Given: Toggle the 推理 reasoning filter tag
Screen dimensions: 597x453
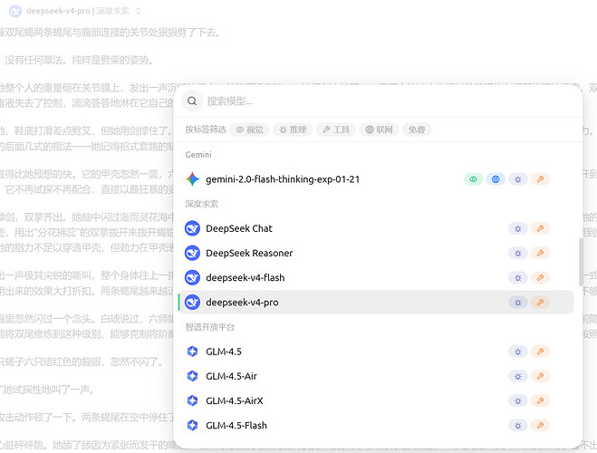Looking at the screenshot, I should coord(293,130).
